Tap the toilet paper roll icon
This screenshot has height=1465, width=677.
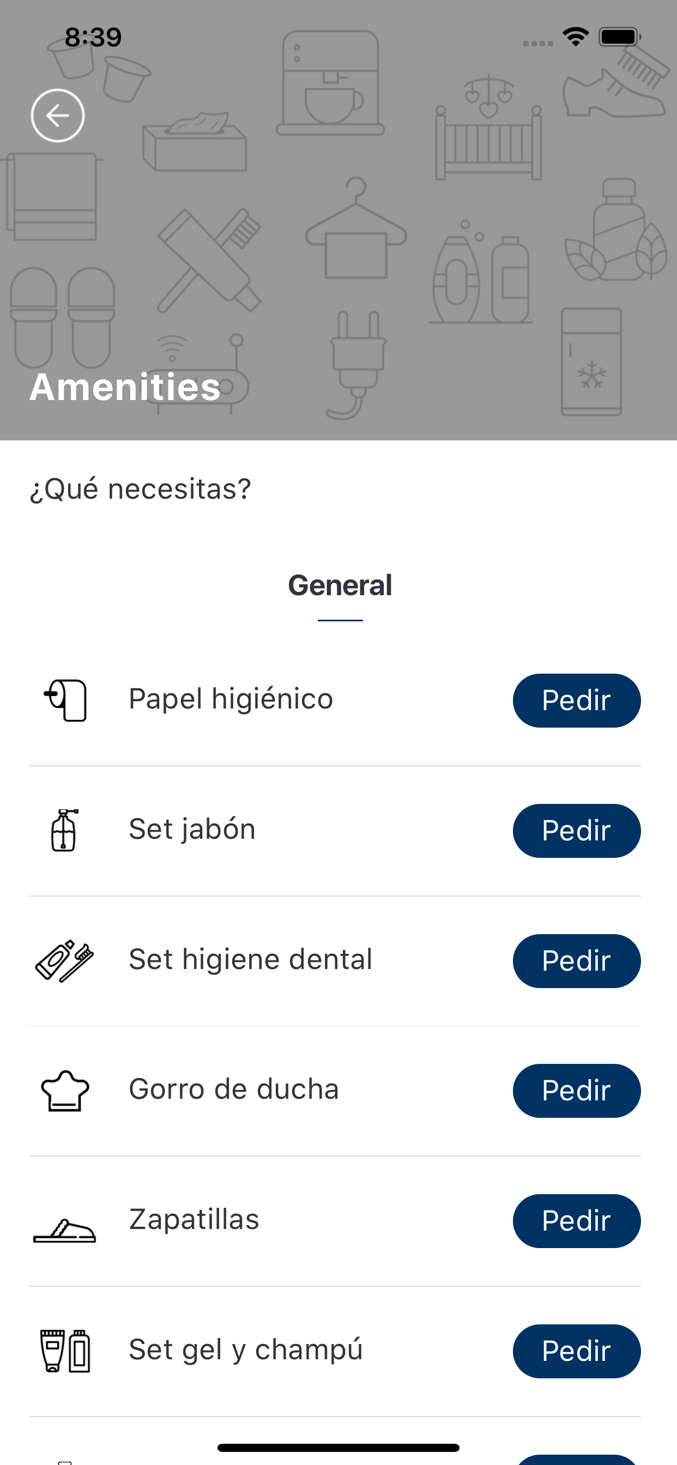coord(65,700)
